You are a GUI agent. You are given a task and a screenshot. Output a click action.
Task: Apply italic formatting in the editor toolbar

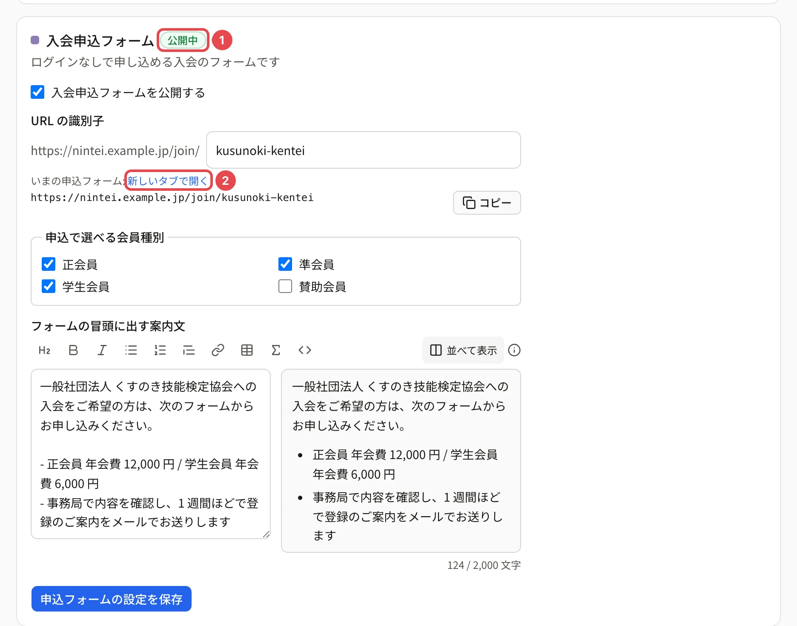(102, 350)
